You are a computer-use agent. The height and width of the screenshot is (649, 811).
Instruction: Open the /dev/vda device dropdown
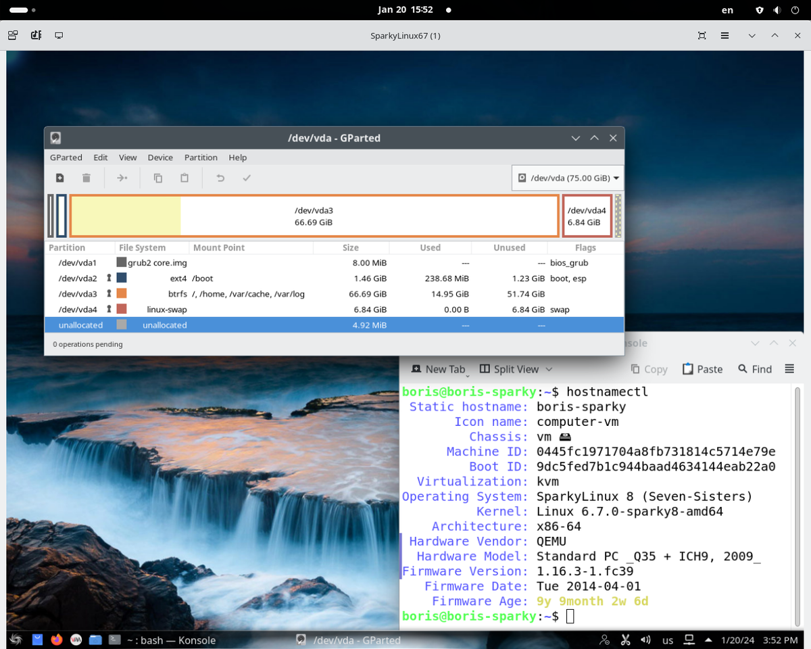pos(568,177)
